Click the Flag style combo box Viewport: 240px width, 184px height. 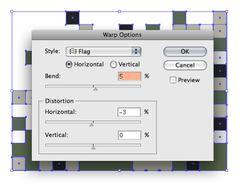click(103, 52)
